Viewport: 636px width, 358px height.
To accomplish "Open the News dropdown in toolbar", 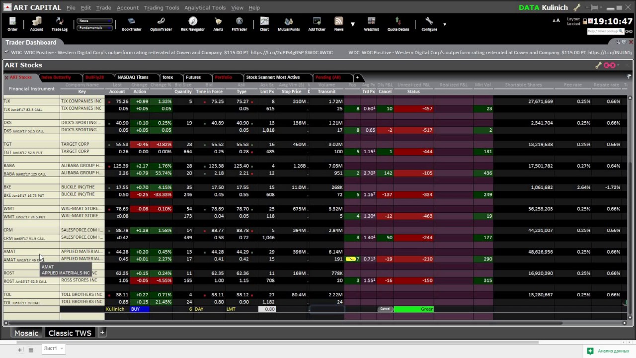I will tap(94, 21).
